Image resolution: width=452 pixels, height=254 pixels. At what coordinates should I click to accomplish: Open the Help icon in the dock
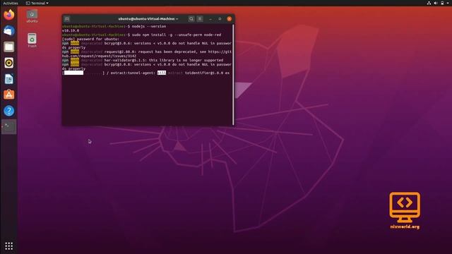pyautogui.click(x=9, y=111)
